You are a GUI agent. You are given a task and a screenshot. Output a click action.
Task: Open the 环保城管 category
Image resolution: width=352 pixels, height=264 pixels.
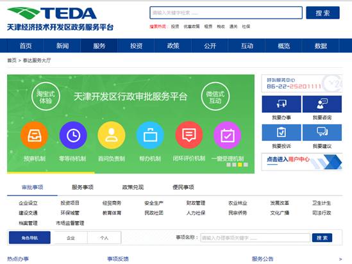[70, 213]
